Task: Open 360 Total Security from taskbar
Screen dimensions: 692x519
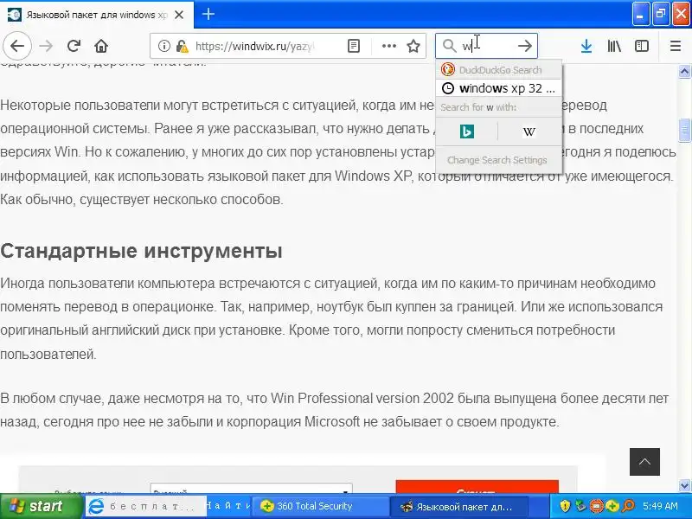Action: pos(320,507)
